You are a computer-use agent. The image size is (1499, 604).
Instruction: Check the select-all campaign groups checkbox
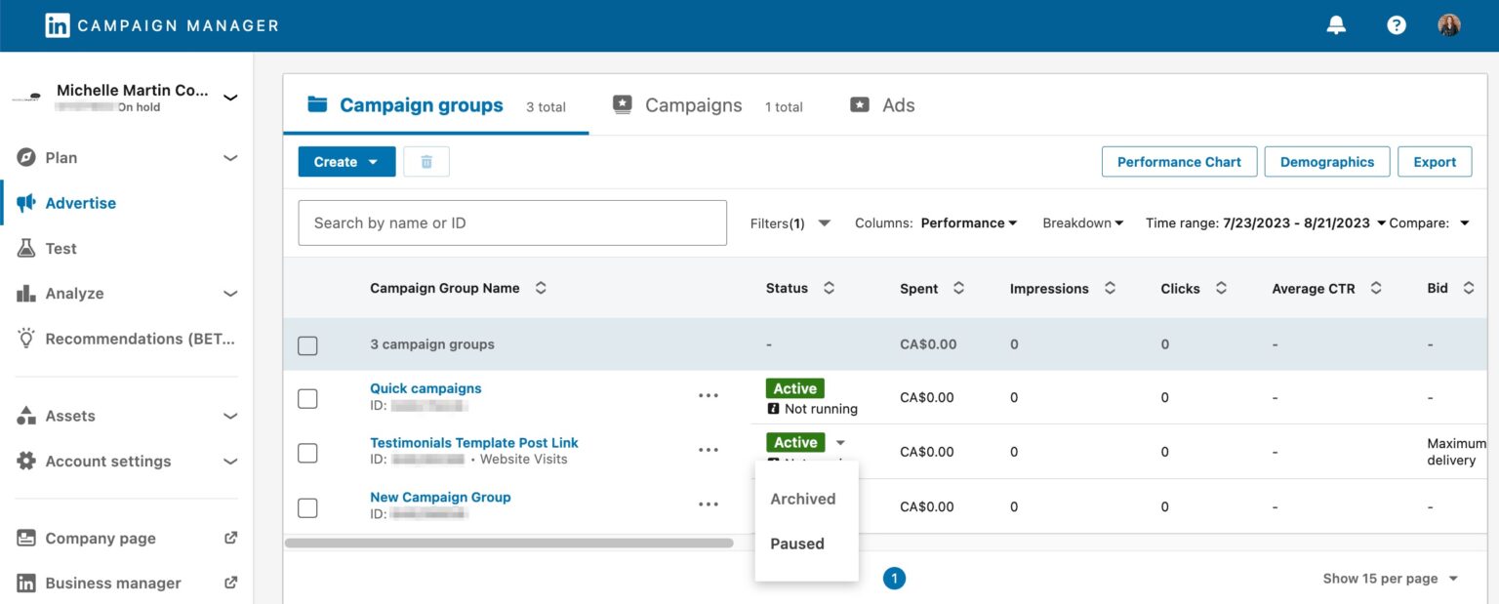pos(307,344)
